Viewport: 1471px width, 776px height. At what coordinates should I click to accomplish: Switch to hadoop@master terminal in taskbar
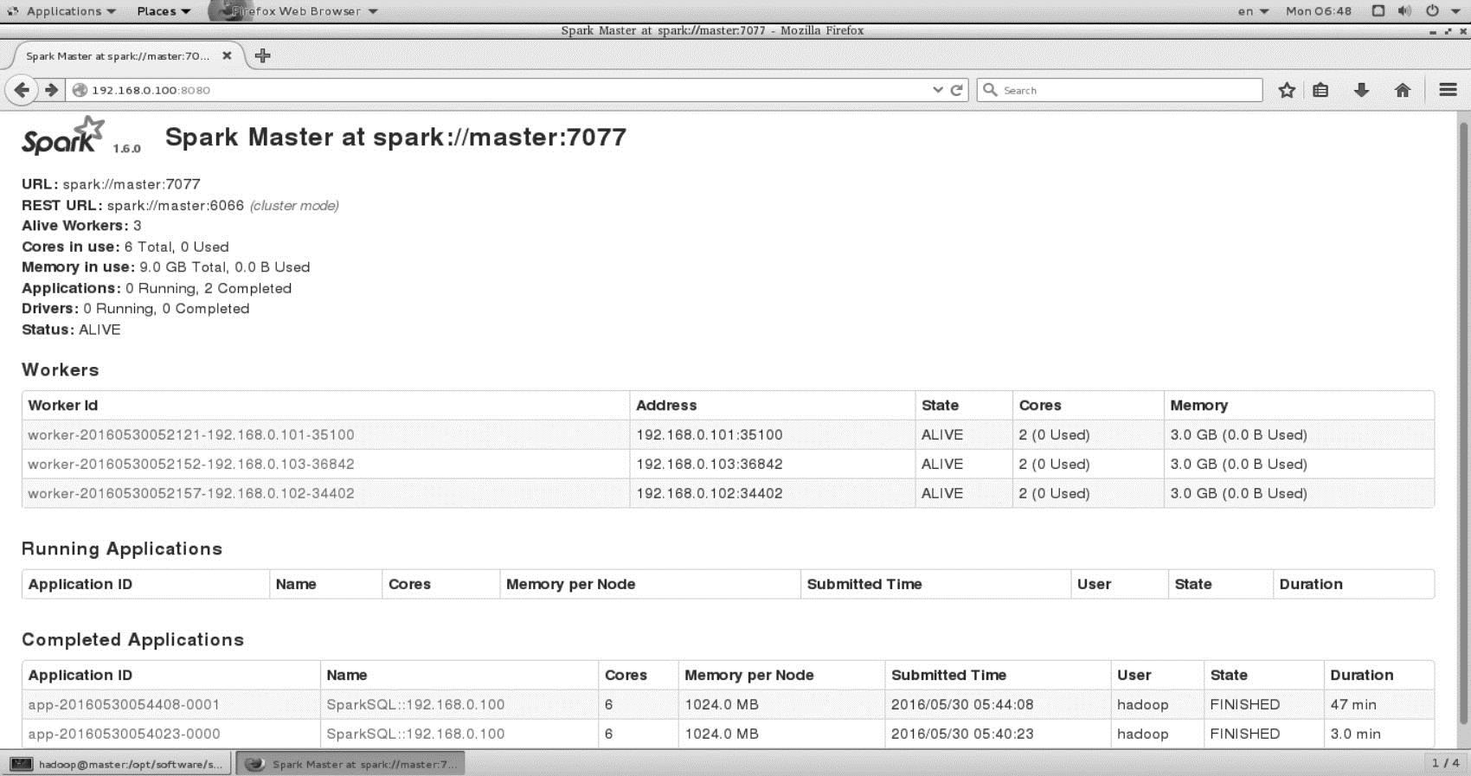[119, 764]
